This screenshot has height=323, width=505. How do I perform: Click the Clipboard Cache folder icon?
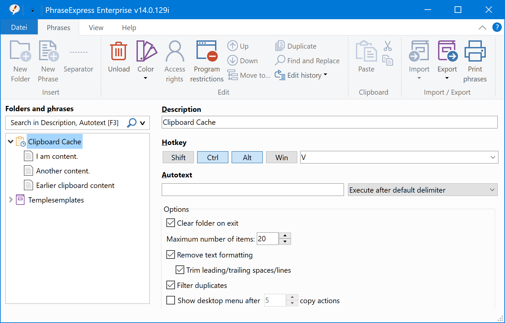[21, 141]
